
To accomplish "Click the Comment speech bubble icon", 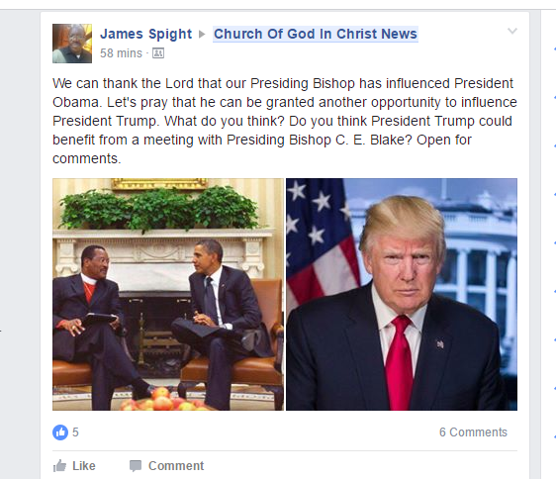I will 136,466.
